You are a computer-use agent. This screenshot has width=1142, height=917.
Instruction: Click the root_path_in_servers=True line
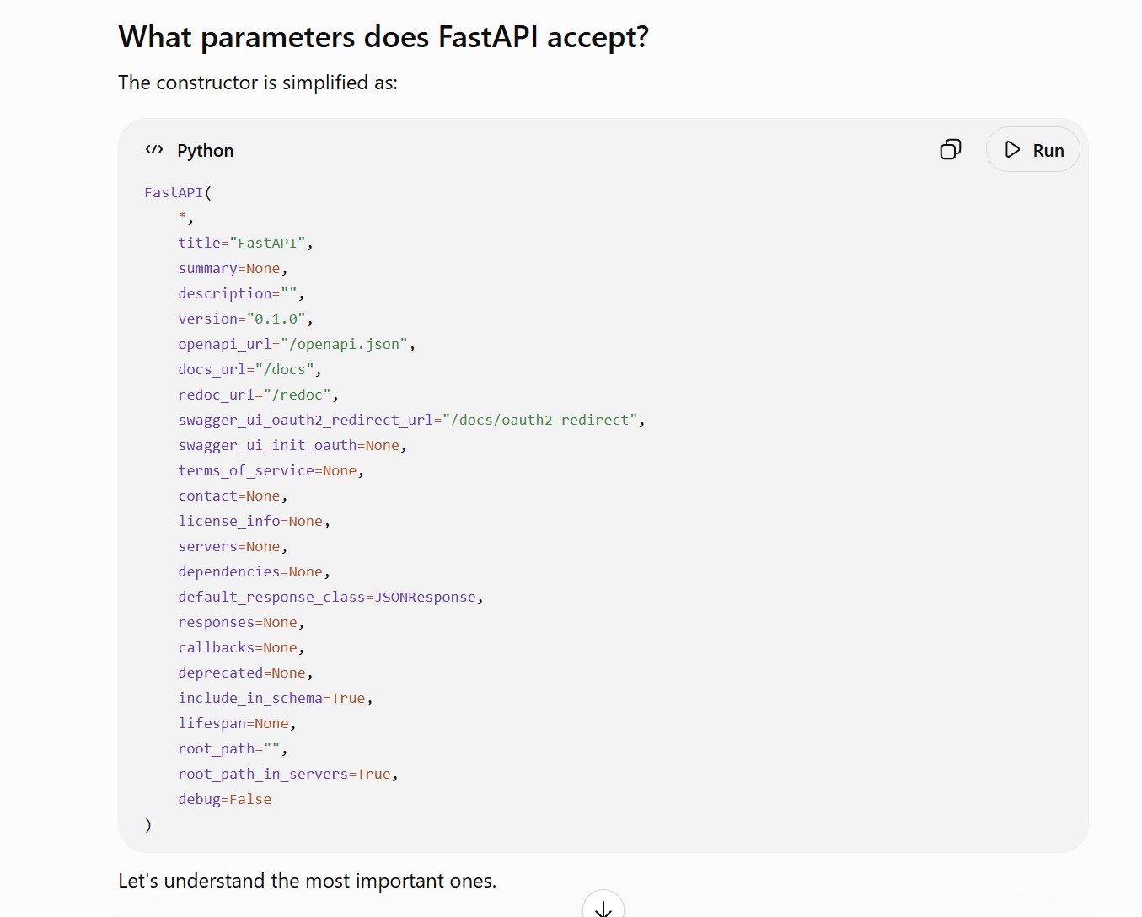(x=288, y=774)
